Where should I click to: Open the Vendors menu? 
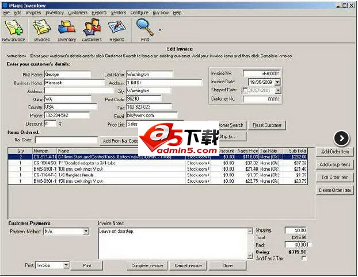click(x=119, y=13)
